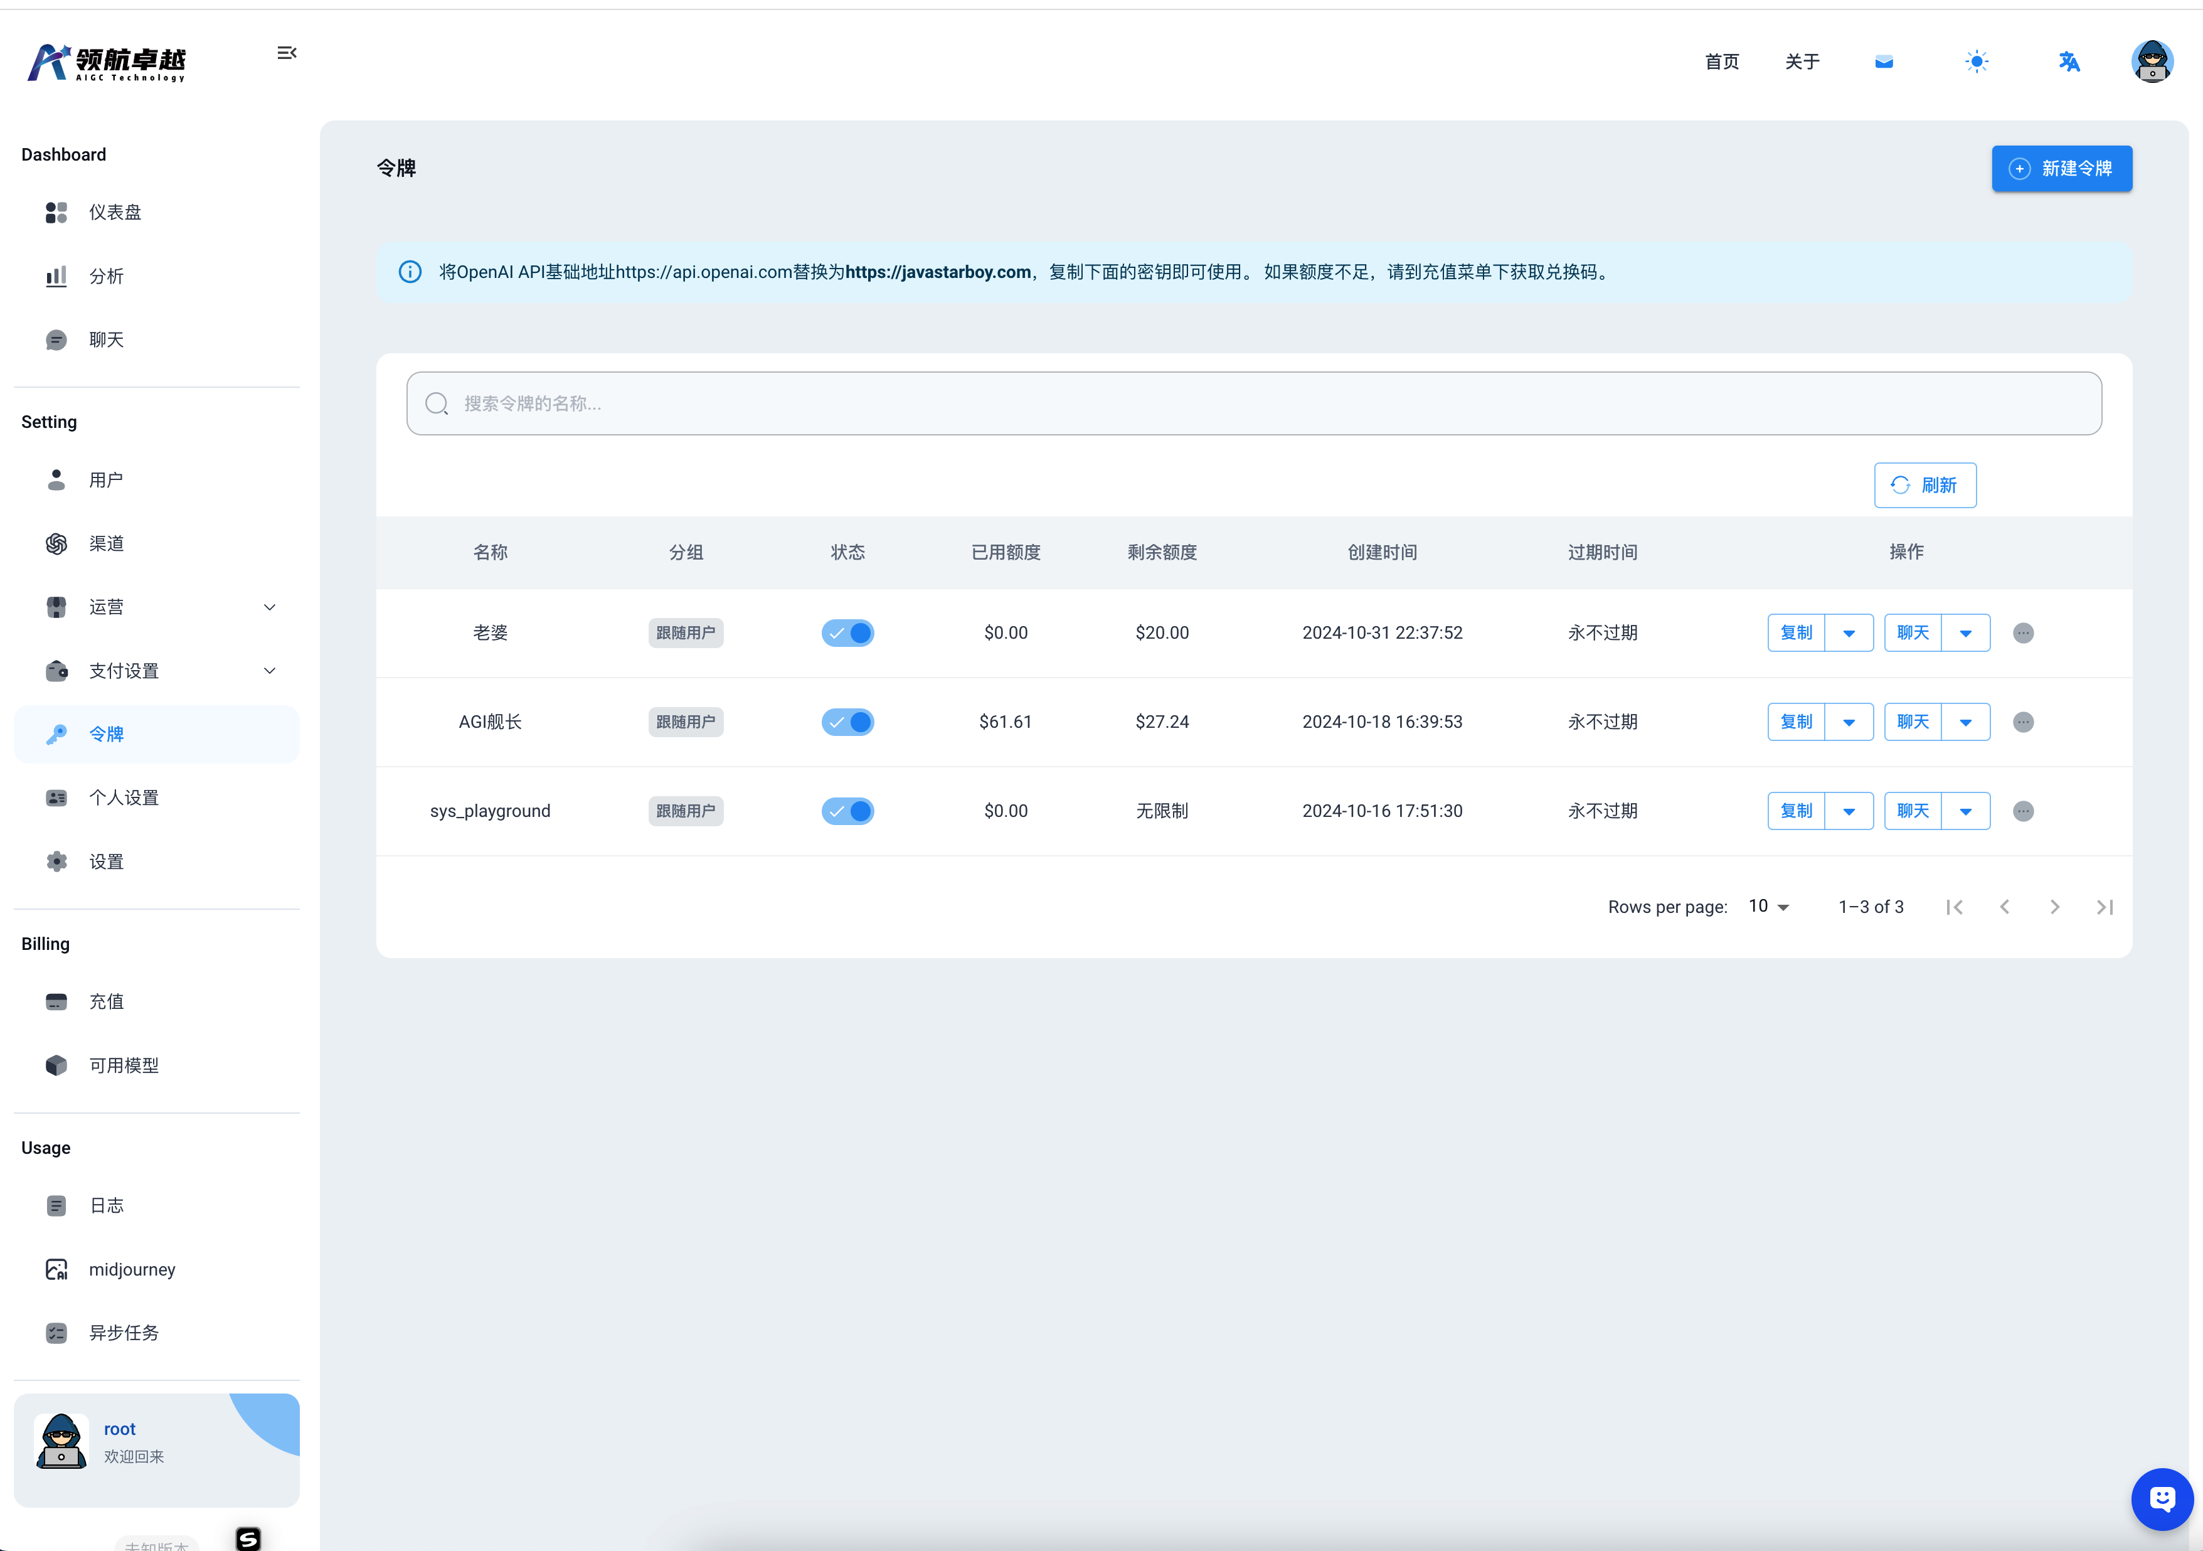The width and height of the screenshot is (2203, 1551).
Task: Switch theme using the sun icon
Action: [x=1975, y=62]
